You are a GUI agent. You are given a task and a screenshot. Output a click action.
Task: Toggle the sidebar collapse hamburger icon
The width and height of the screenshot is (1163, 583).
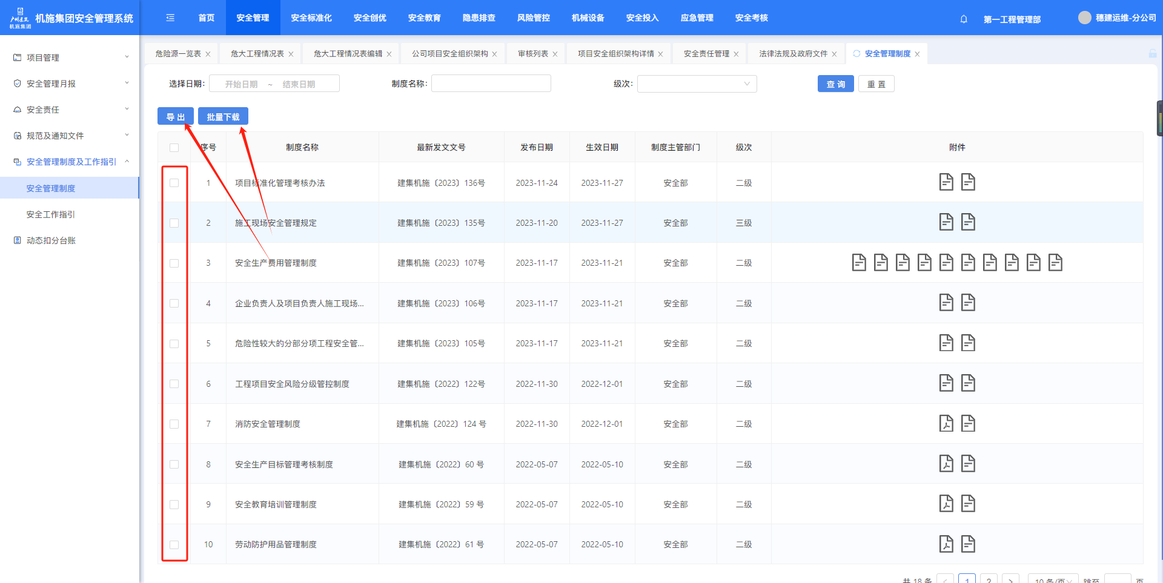(170, 18)
